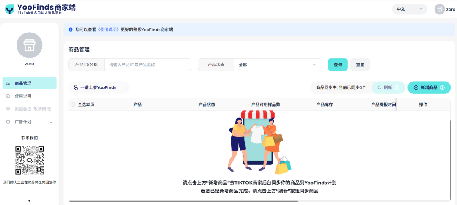Click the 数据看板 book icon in sidebar
Screen dimensions: 457x205
click(x=8, y=109)
